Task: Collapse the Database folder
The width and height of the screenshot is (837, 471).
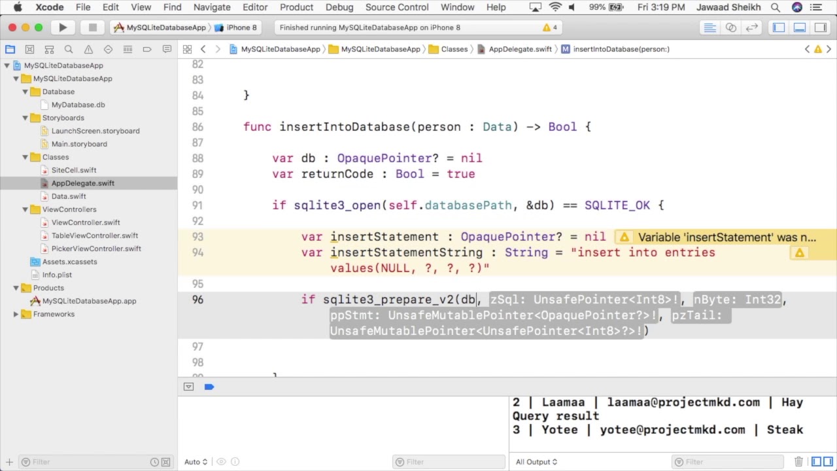Action: pyautogui.click(x=25, y=92)
